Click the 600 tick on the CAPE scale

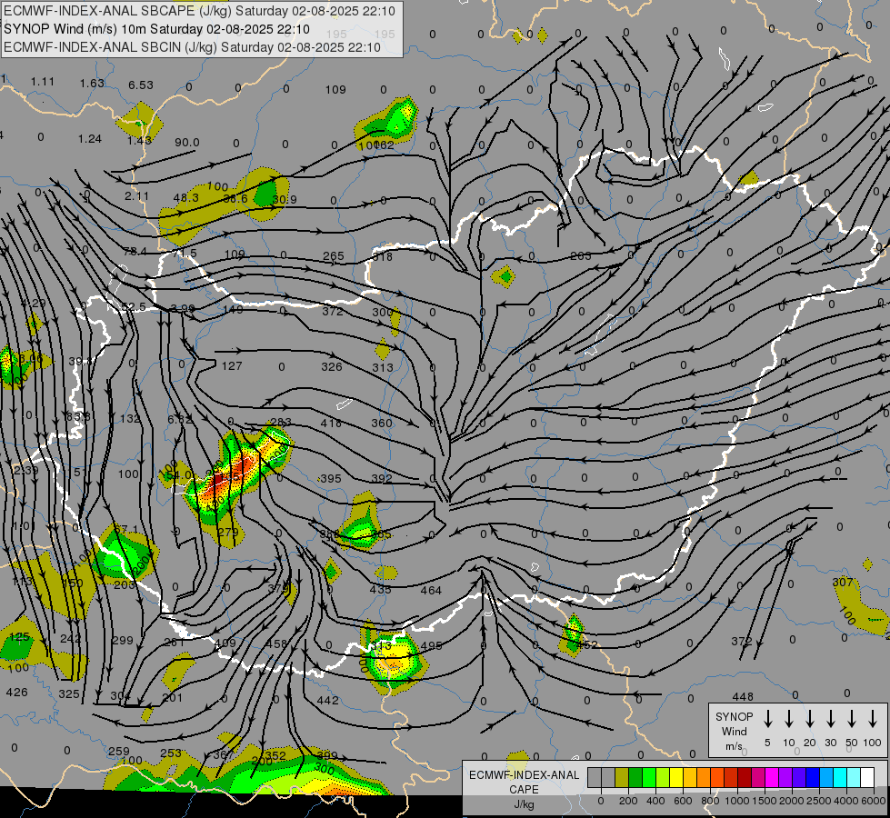pos(683,801)
